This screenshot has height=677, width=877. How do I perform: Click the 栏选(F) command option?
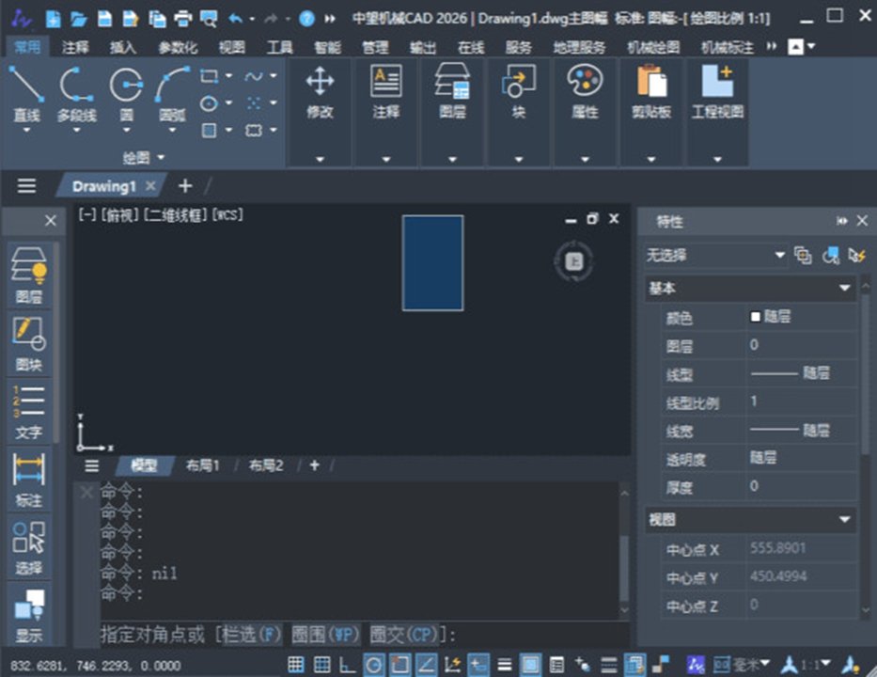[252, 635]
